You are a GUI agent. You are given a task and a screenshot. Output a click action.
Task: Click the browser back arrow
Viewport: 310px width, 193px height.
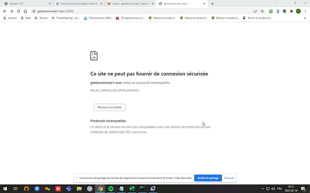tap(4, 11)
